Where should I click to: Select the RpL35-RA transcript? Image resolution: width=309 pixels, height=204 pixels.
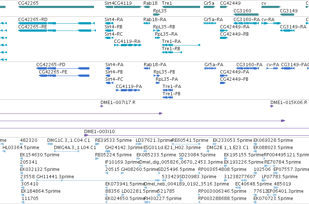pyautogui.click(x=158, y=38)
